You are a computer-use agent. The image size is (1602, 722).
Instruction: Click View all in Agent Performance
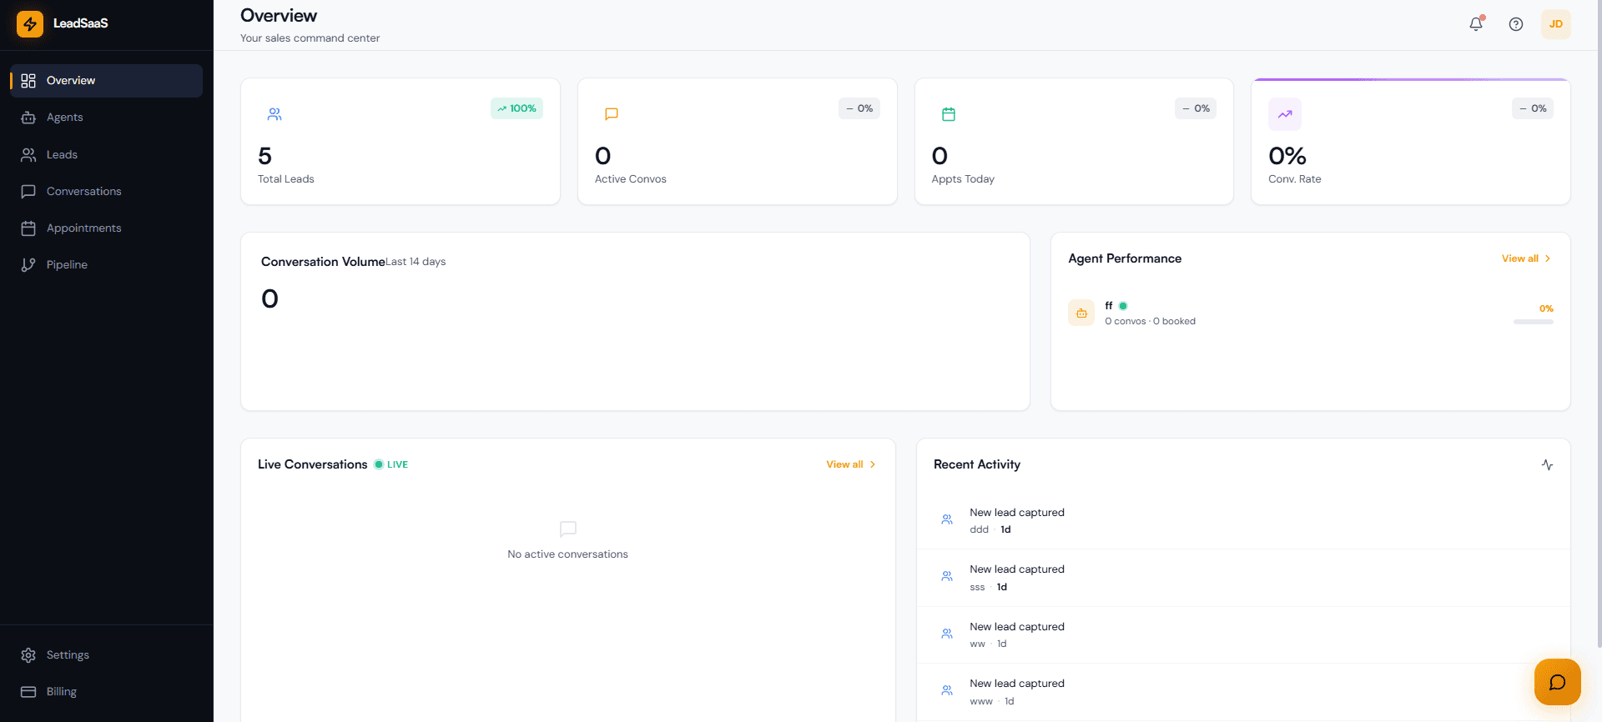tap(1526, 258)
